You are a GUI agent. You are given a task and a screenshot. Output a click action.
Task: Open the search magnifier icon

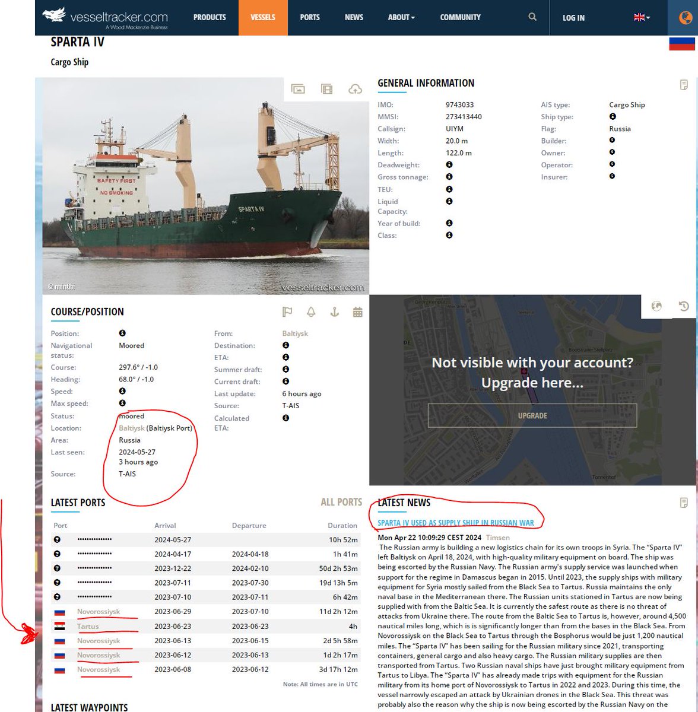tap(532, 17)
